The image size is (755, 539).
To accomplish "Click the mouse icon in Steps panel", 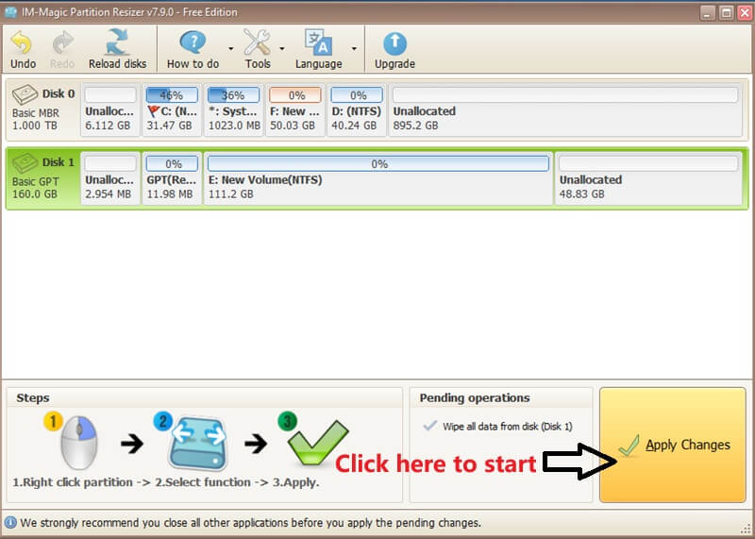I will pyautogui.click(x=78, y=442).
